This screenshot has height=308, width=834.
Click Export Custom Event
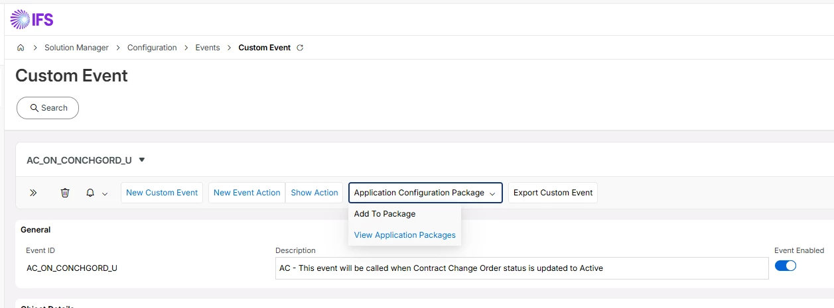click(553, 193)
